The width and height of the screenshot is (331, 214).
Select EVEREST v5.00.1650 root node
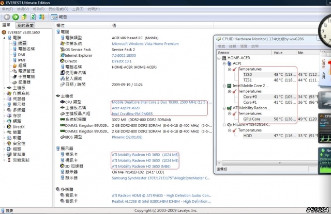[23, 32]
